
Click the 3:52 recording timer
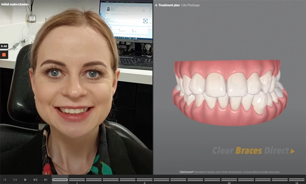[x=4, y=46]
